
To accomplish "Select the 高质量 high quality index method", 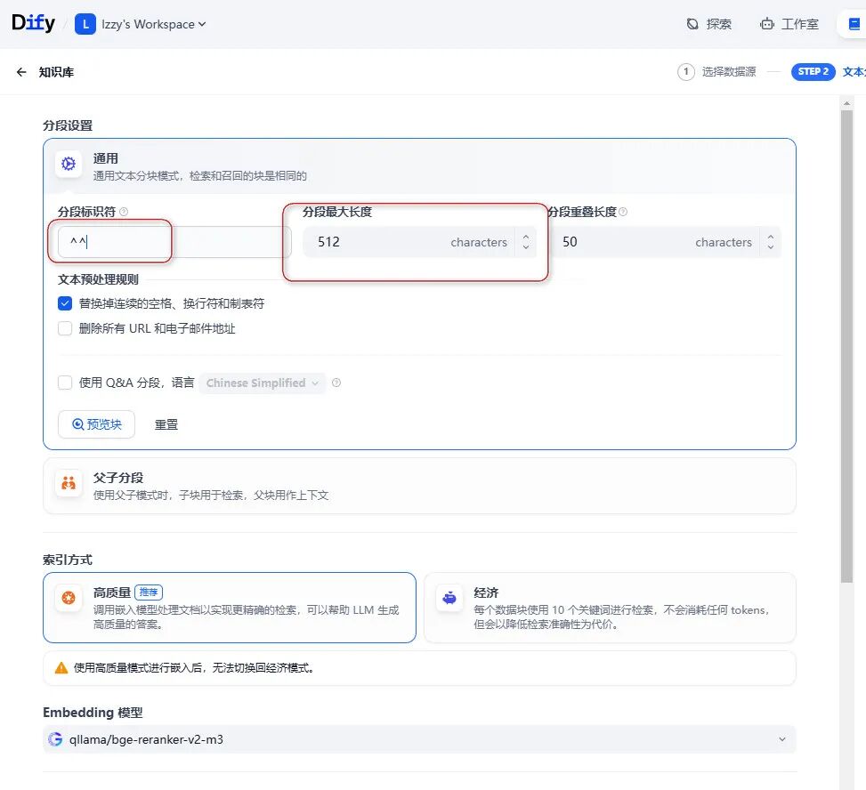I will point(230,608).
